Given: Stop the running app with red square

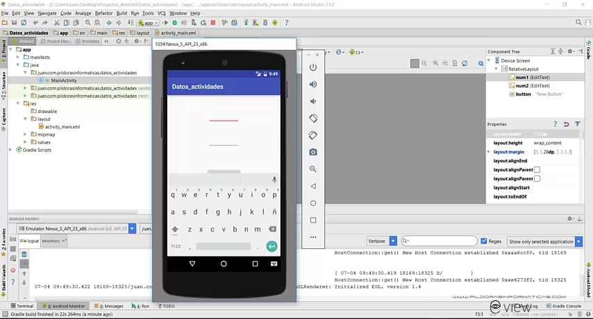Looking at the screenshot, I should (x=213, y=23).
